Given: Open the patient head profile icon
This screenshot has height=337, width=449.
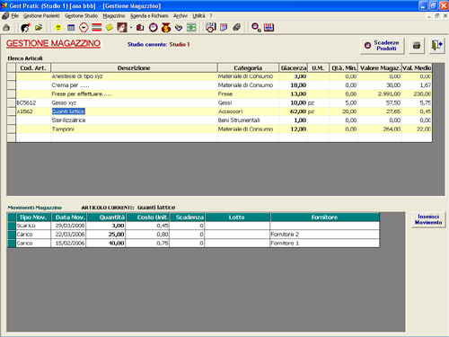Looking at the screenshot, I should click(x=25, y=28).
